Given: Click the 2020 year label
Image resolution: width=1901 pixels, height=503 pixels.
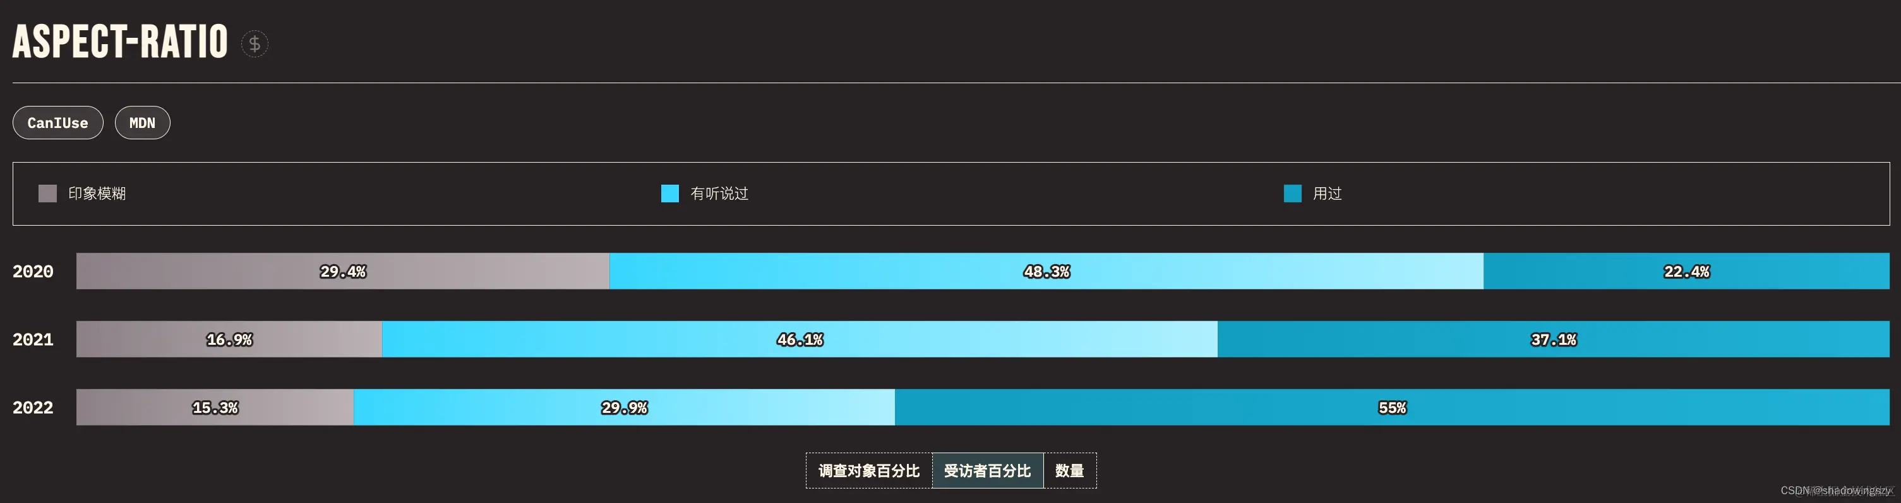Looking at the screenshot, I should tap(33, 271).
